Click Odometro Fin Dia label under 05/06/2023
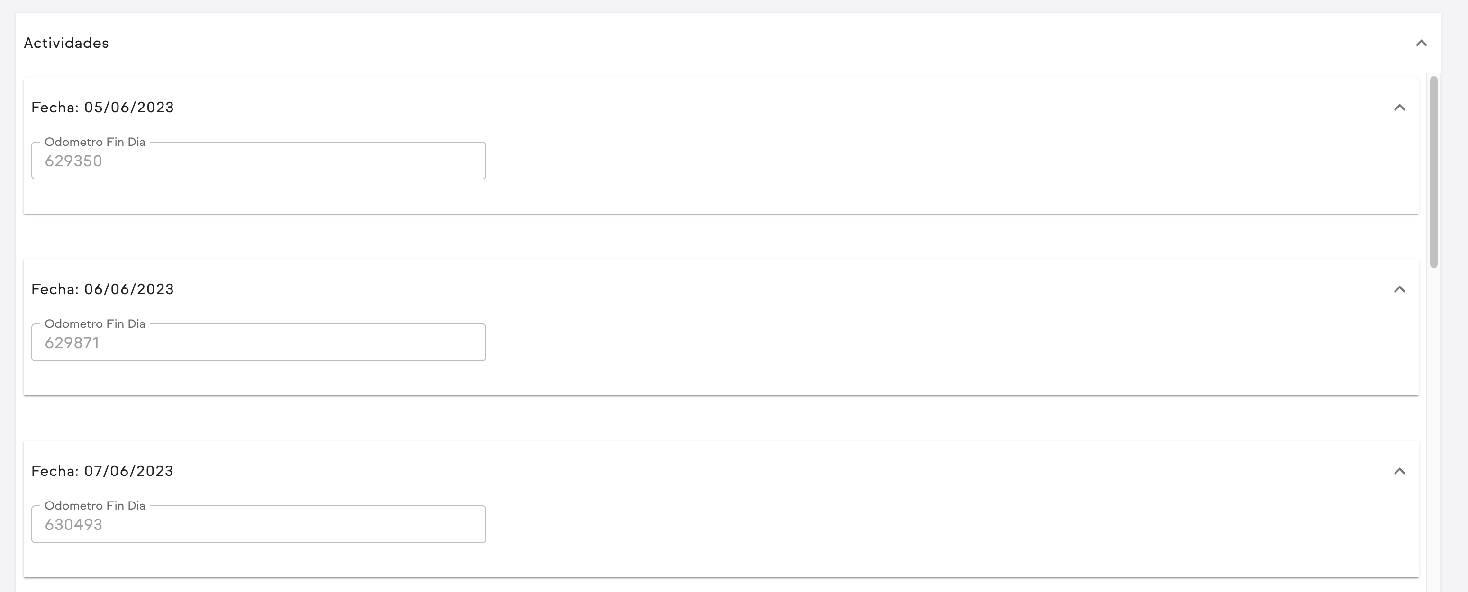Image resolution: width=1468 pixels, height=592 pixels. point(95,142)
